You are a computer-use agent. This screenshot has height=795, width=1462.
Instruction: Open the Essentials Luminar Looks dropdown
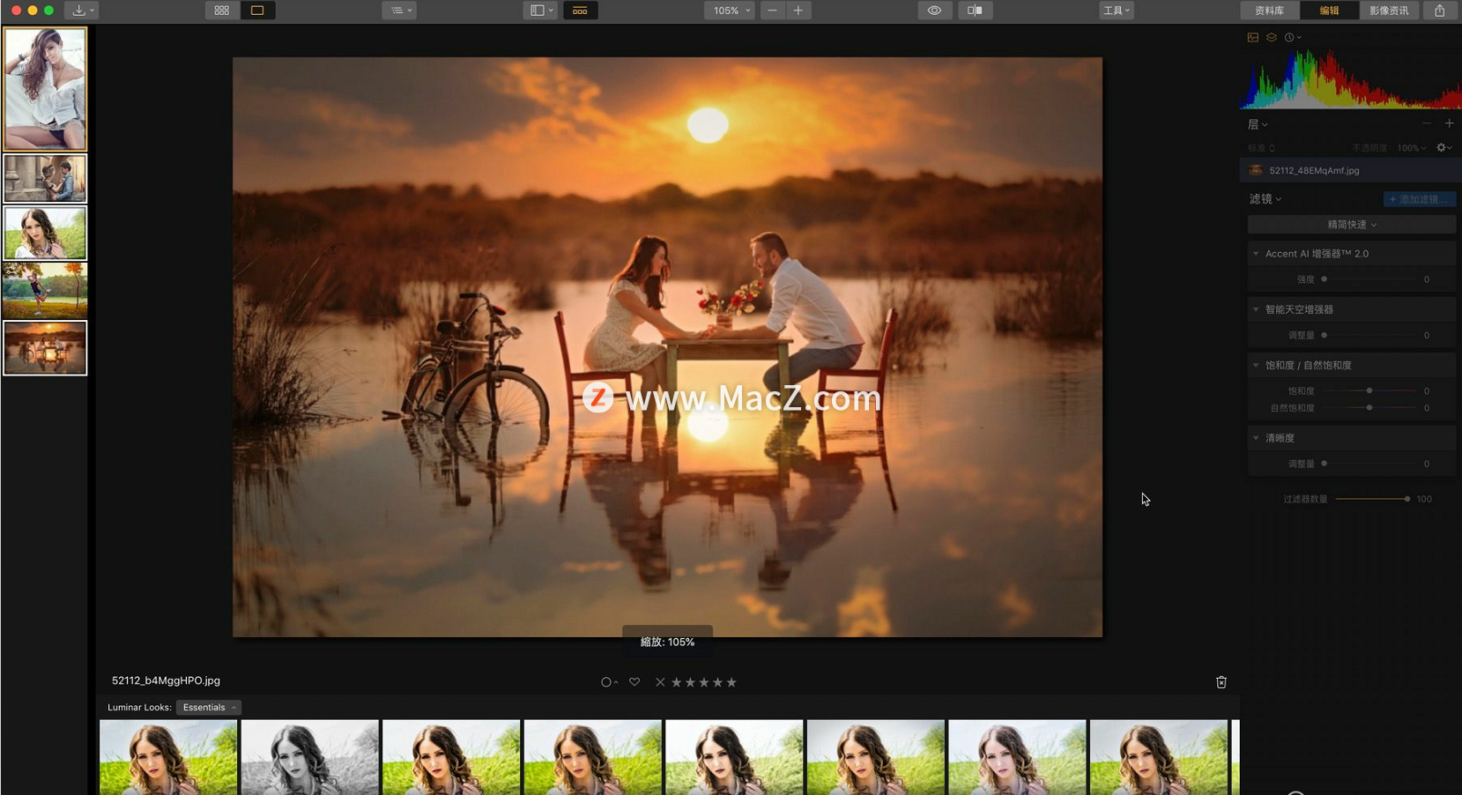(x=208, y=708)
